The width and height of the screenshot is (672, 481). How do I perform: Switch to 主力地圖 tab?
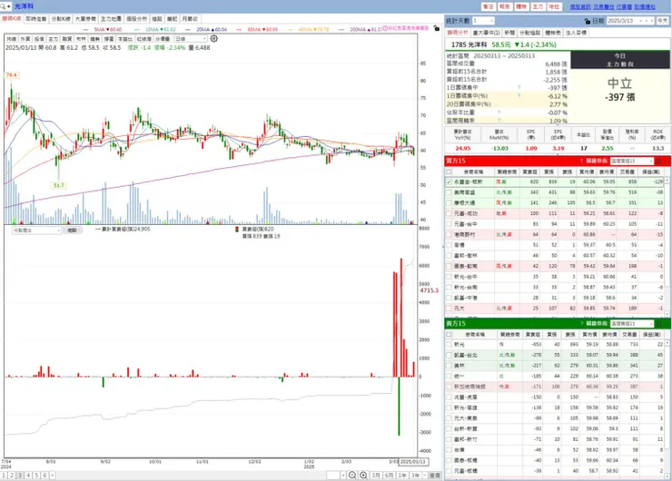click(x=111, y=19)
